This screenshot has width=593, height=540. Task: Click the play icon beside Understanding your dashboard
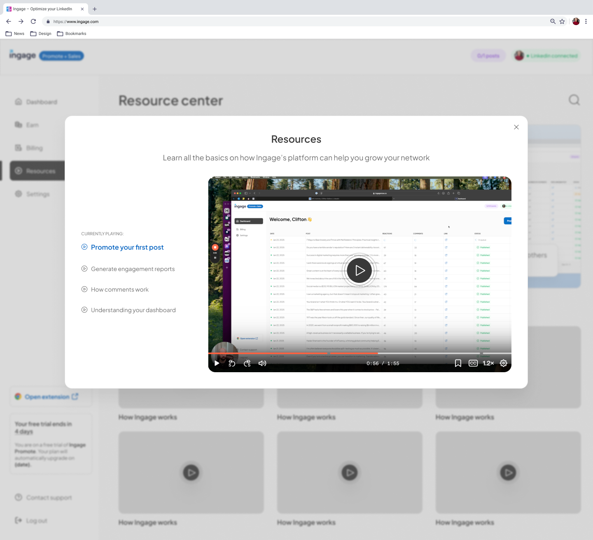[84, 310]
